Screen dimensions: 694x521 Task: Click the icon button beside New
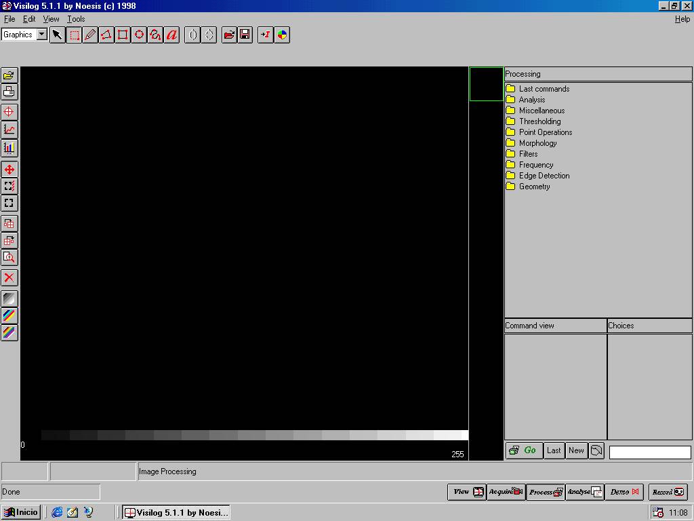coord(596,450)
